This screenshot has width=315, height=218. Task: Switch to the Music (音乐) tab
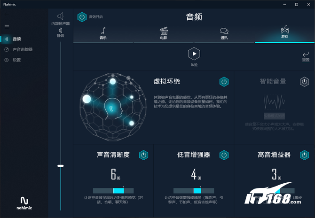point(103,33)
